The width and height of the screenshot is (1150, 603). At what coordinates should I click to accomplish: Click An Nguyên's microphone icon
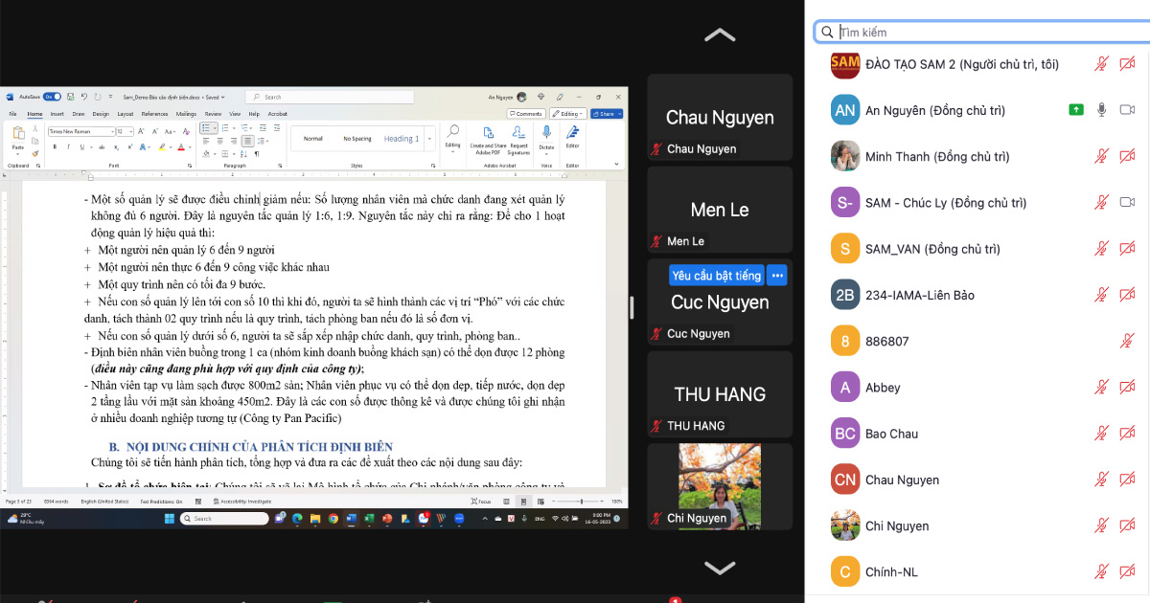point(1102,110)
